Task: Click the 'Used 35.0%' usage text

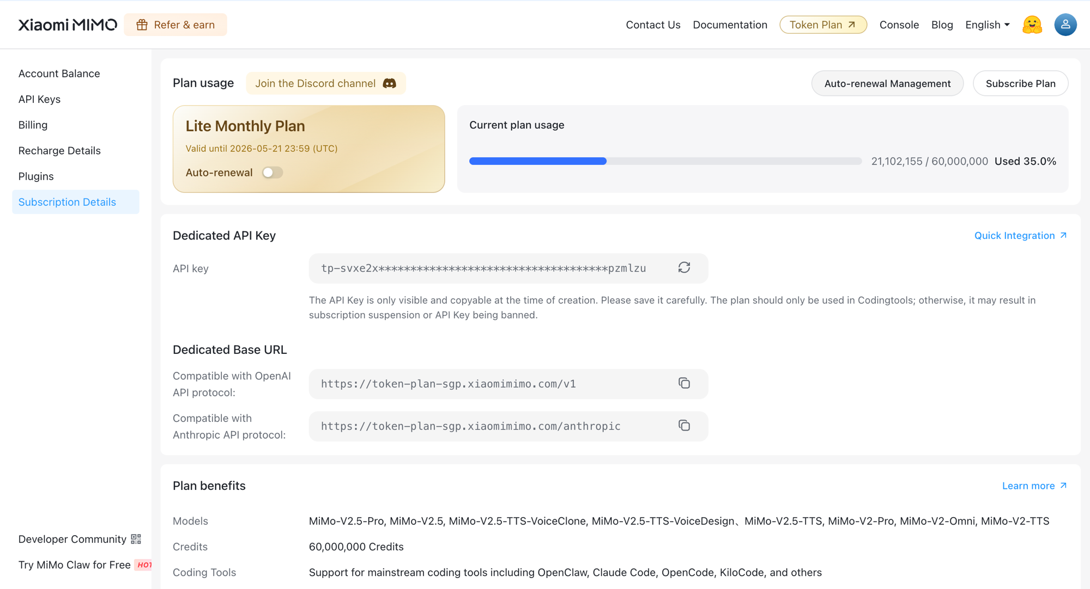Action: tap(1025, 161)
